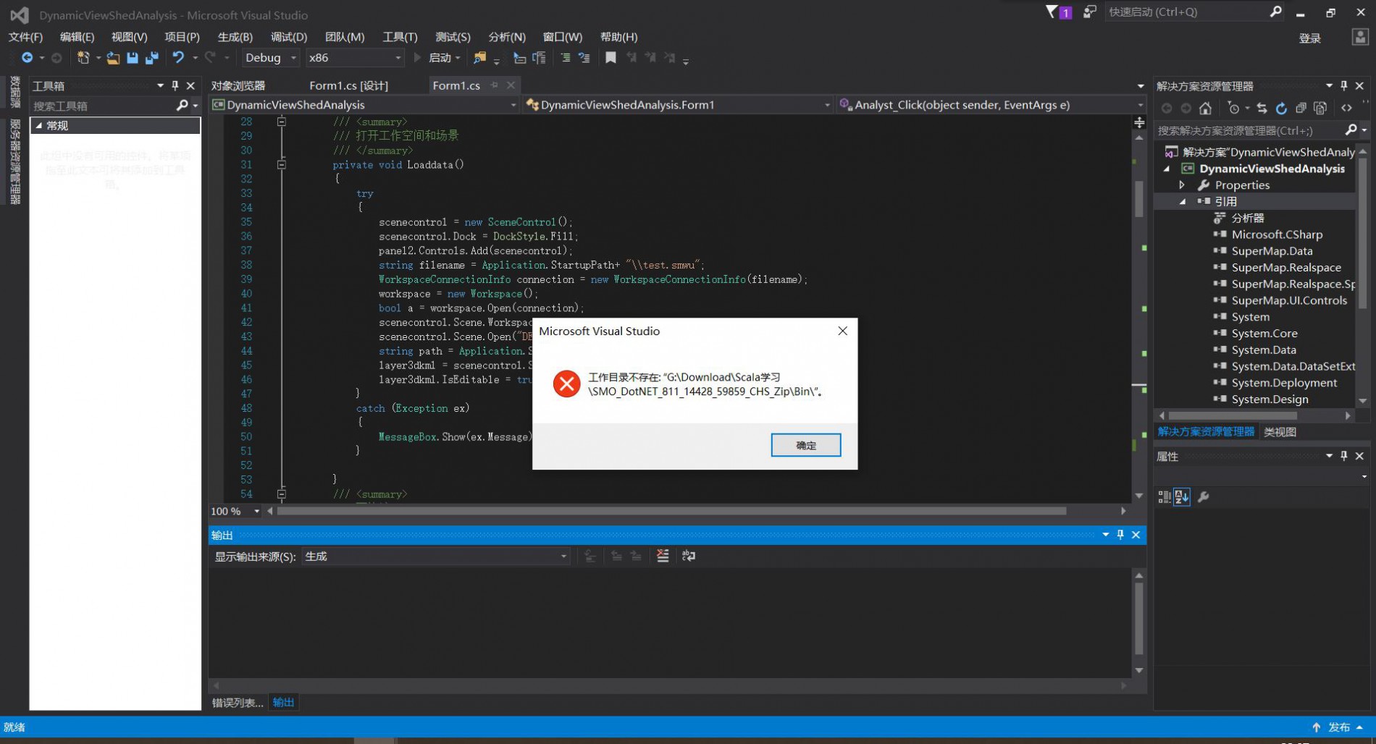Click the 启动 start debugging button
The image size is (1376, 744).
pyautogui.click(x=437, y=58)
